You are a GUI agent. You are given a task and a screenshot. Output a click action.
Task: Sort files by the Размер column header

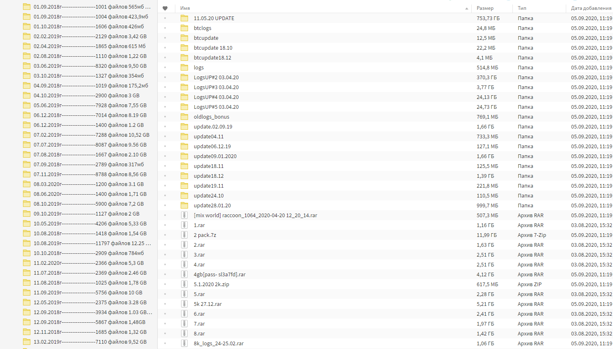(485, 8)
